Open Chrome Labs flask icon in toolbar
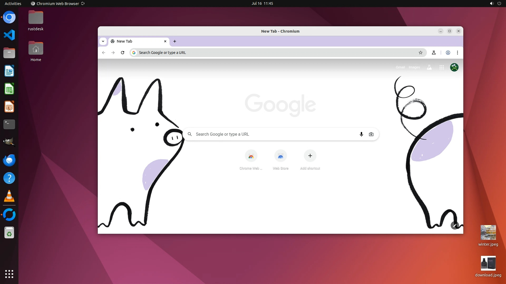506x284 pixels. tap(434, 53)
